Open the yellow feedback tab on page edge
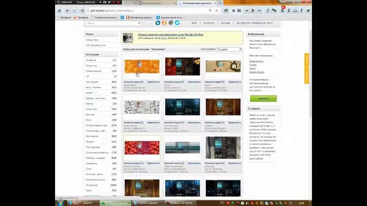The height and width of the screenshot is (206, 367). pos(307,68)
